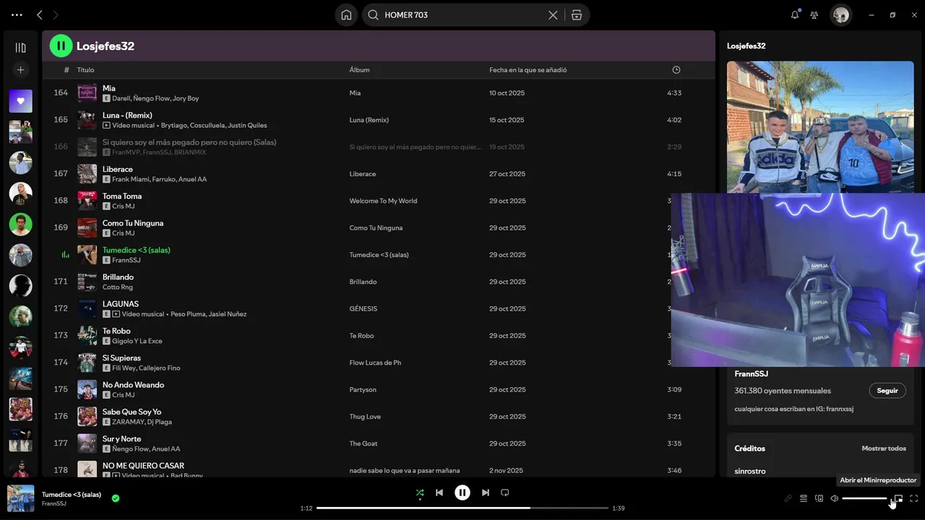Image resolution: width=925 pixels, height=520 pixels.
Task: Create a new playlist with plus icon
Action: [20, 70]
